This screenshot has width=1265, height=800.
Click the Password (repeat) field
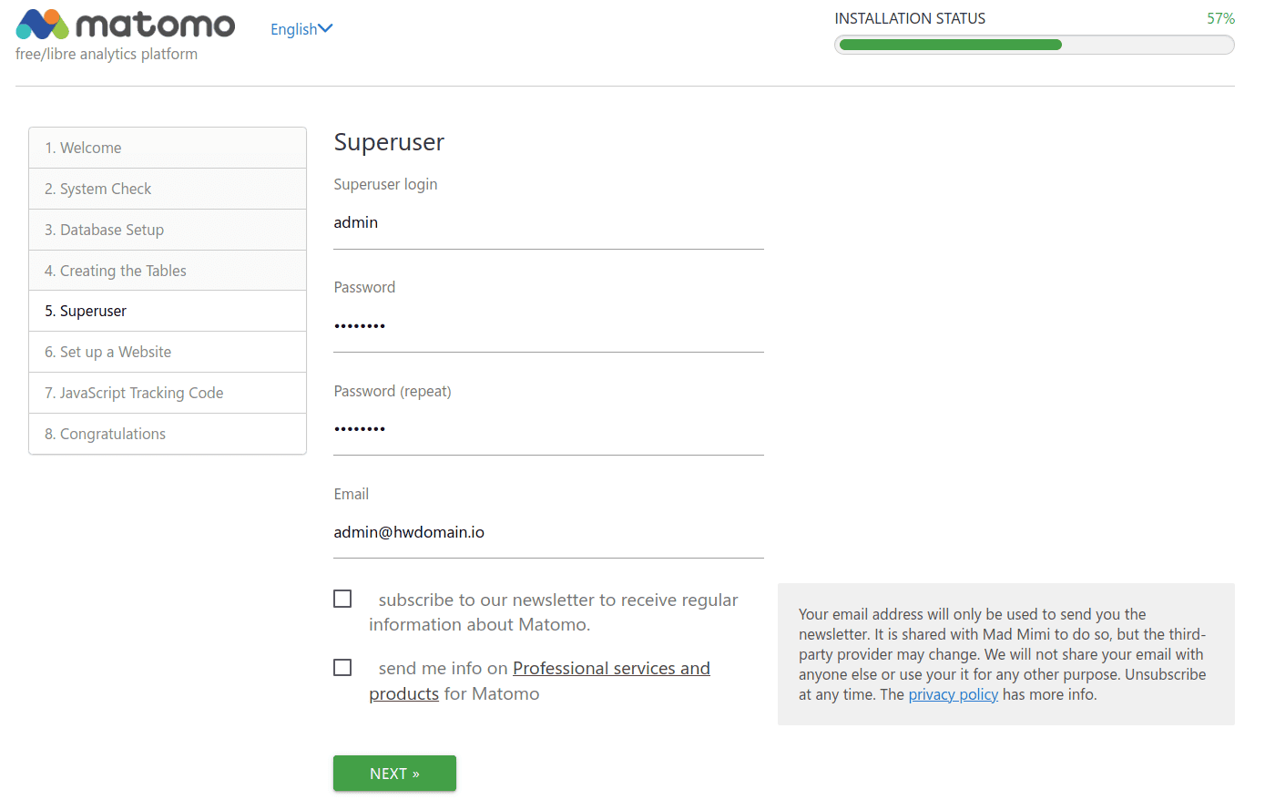pos(547,429)
